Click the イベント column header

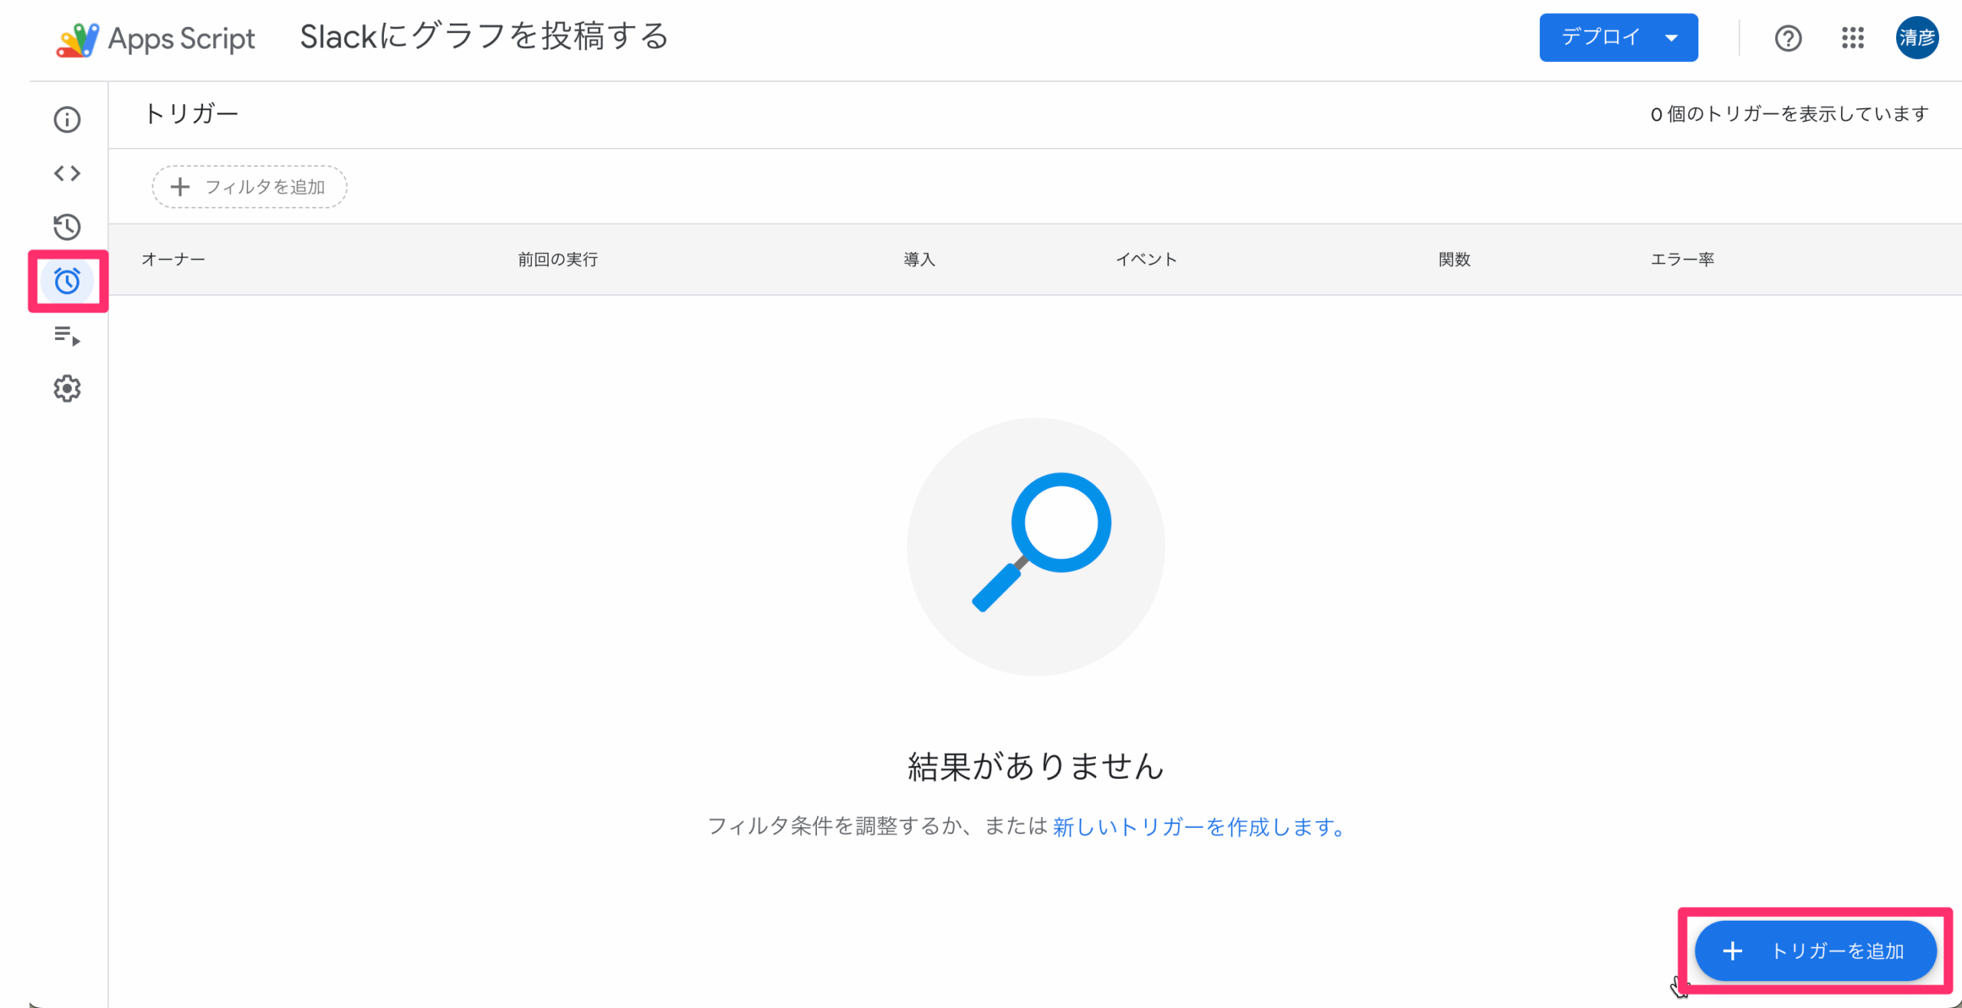pyautogui.click(x=1146, y=259)
